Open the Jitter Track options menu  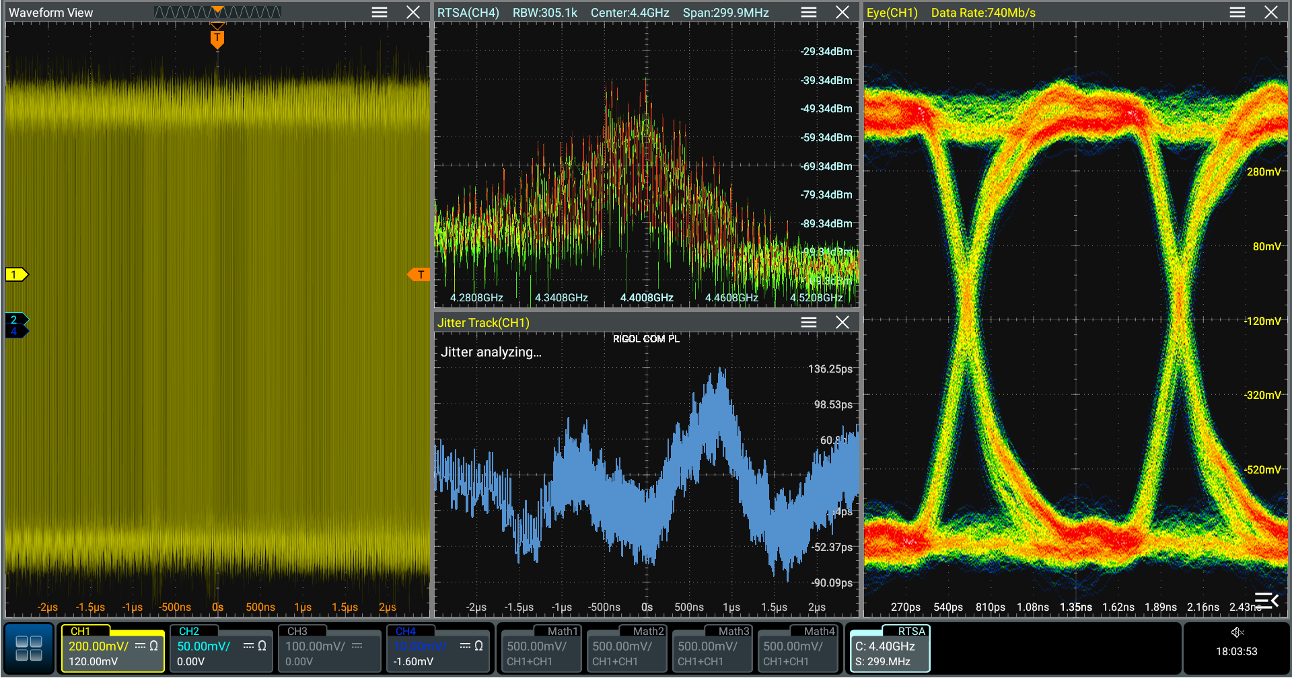(809, 322)
